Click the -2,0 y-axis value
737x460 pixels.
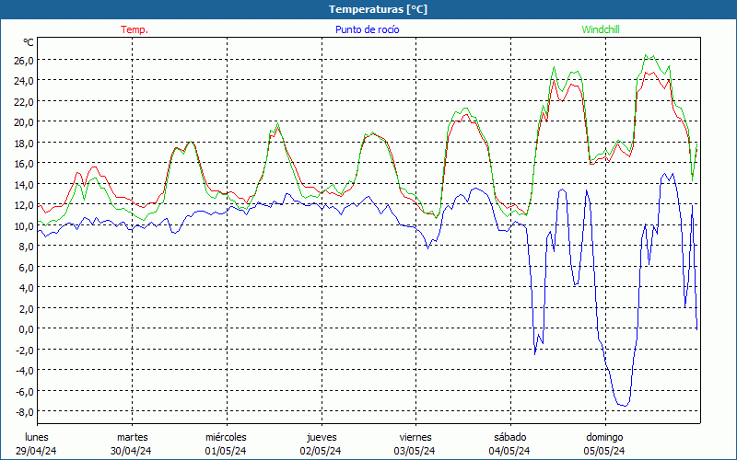coord(25,350)
